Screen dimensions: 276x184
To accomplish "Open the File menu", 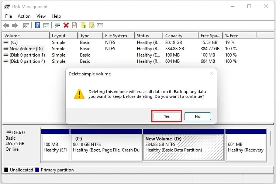I will [x=8, y=16].
